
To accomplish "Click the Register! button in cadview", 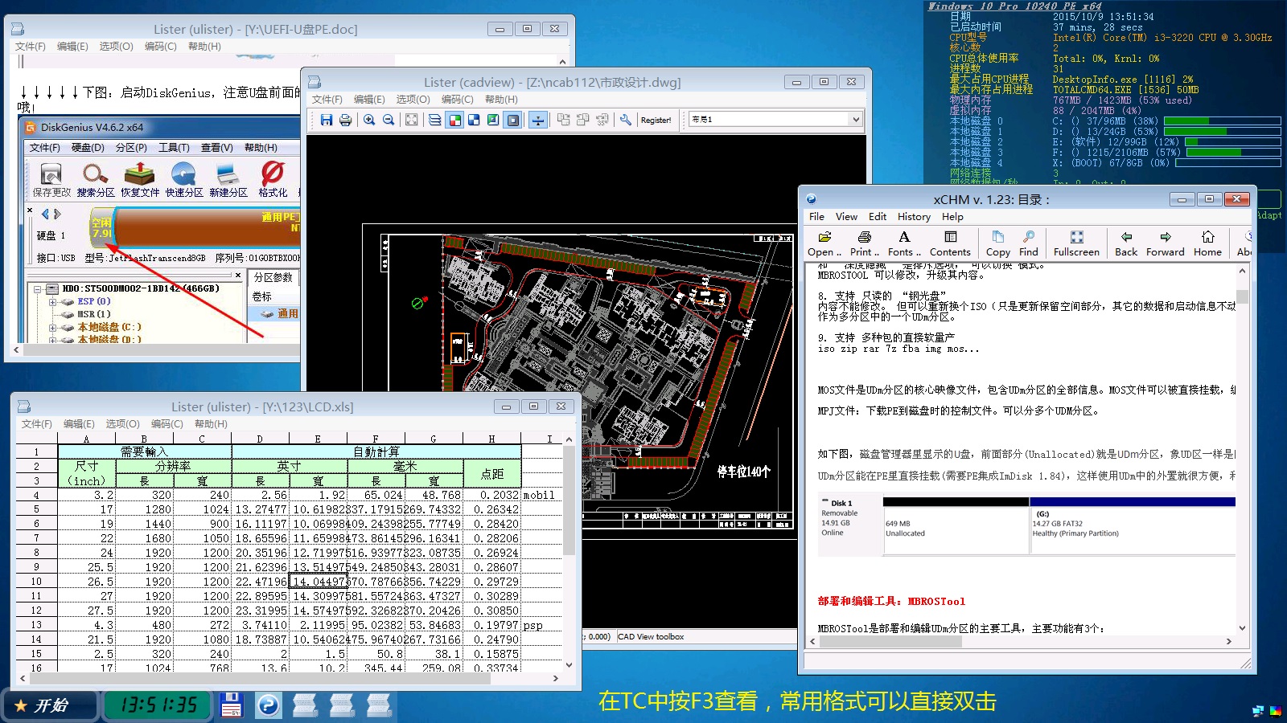I will [656, 120].
